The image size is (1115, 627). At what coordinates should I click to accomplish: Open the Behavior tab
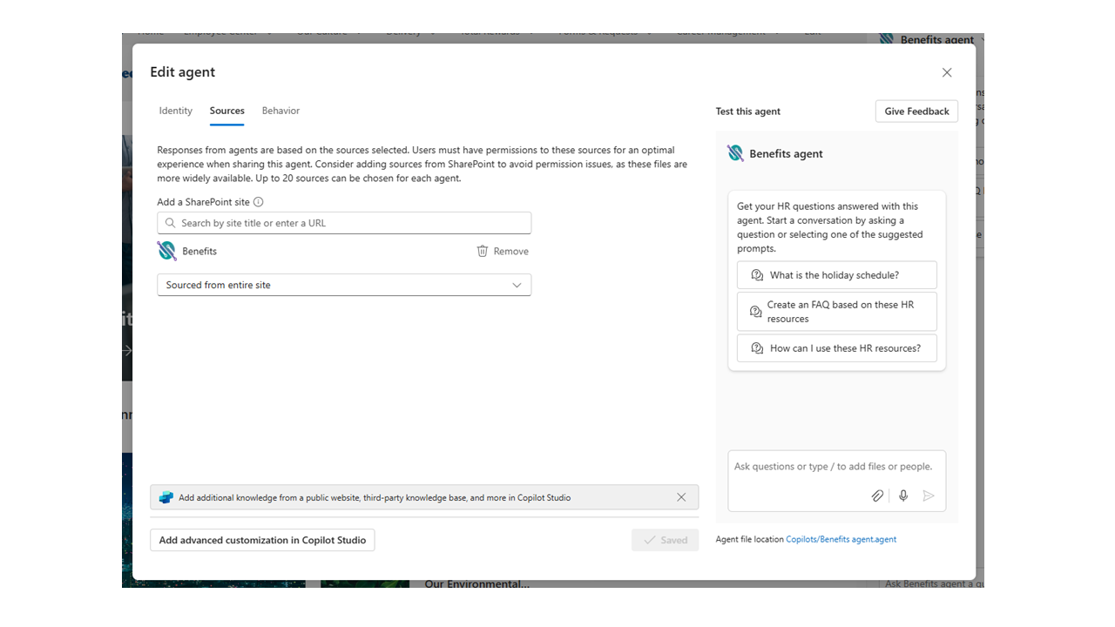click(x=280, y=111)
